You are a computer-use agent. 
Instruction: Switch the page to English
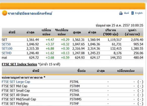tap(139, 13)
